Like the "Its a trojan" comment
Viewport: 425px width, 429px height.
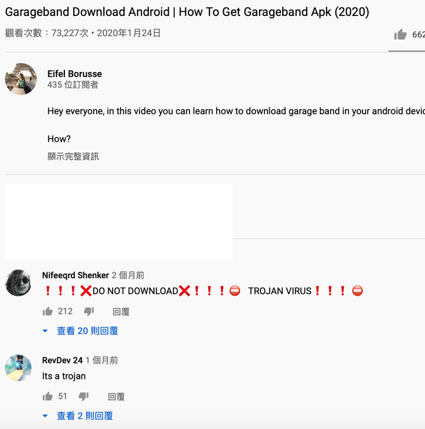[x=48, y=396]
